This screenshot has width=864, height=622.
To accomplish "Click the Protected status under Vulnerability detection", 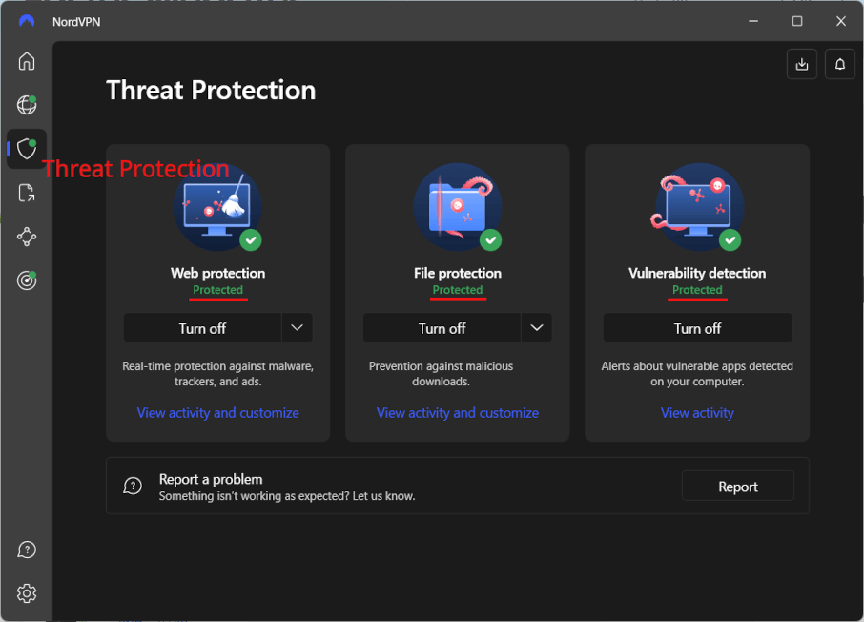I will tap(697, 290).
